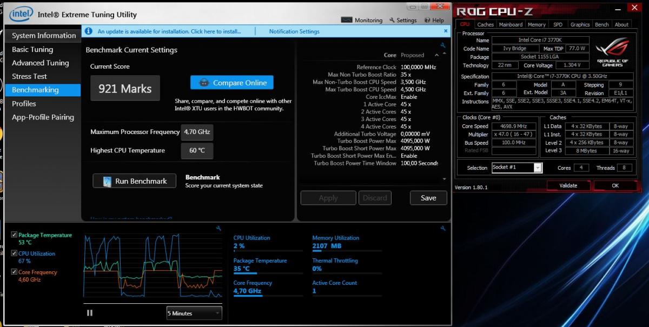Open Socket #1 selection dropdown in CPU-Z
649x327 pixels.
click(x=516, y=168)
